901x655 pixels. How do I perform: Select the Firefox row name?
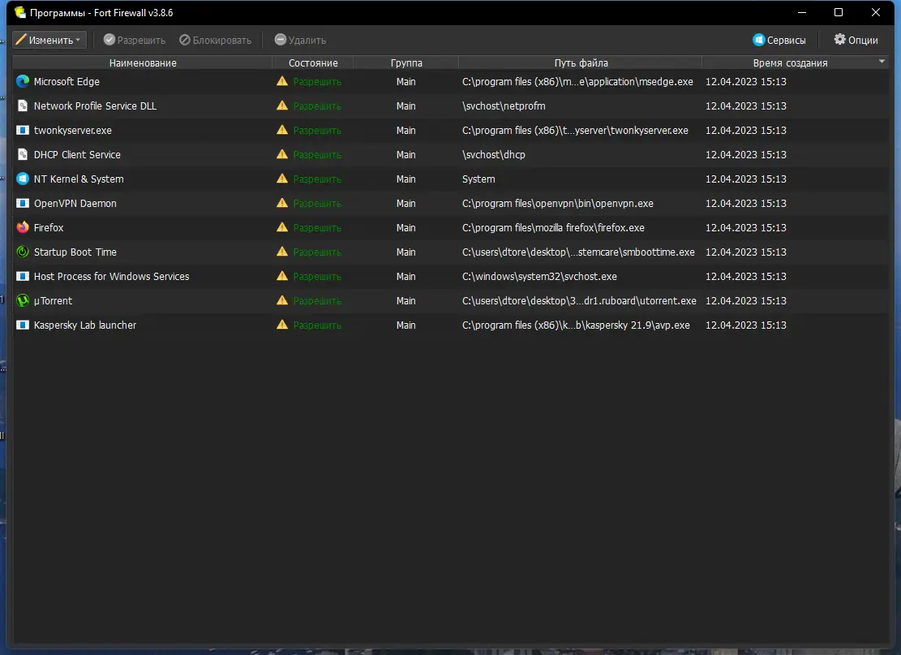[x=49, y=228]
